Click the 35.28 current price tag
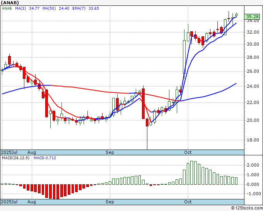The width and height of the screenshot is (263, 211). point(253,17)
